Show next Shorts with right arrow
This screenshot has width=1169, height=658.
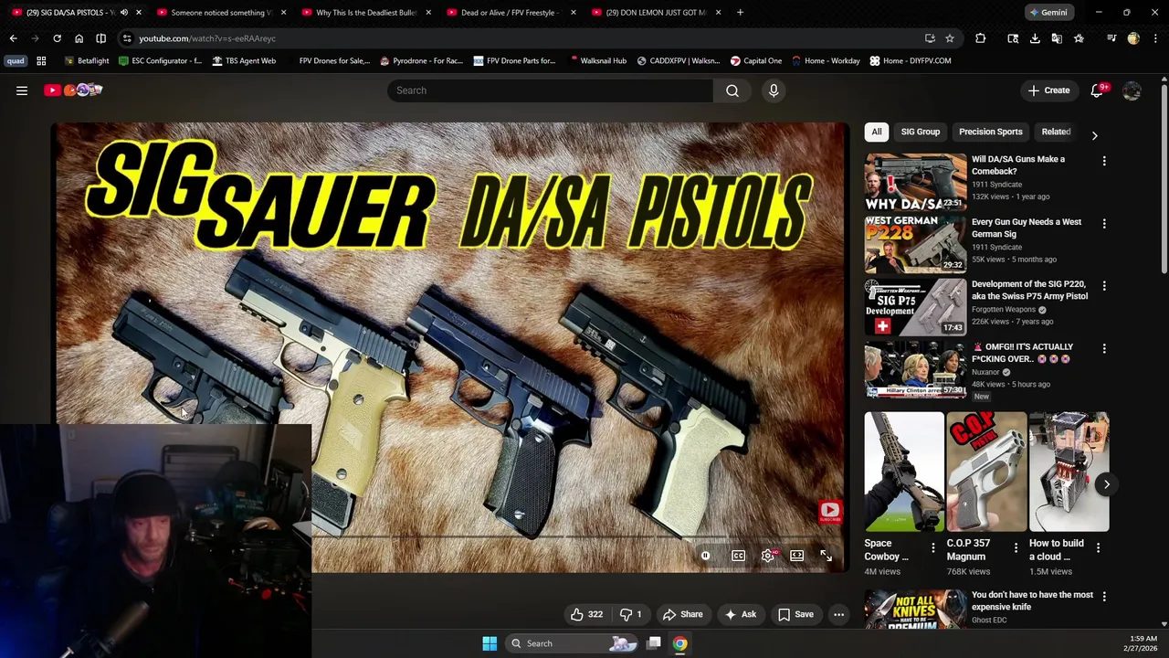click(1106, 484)
